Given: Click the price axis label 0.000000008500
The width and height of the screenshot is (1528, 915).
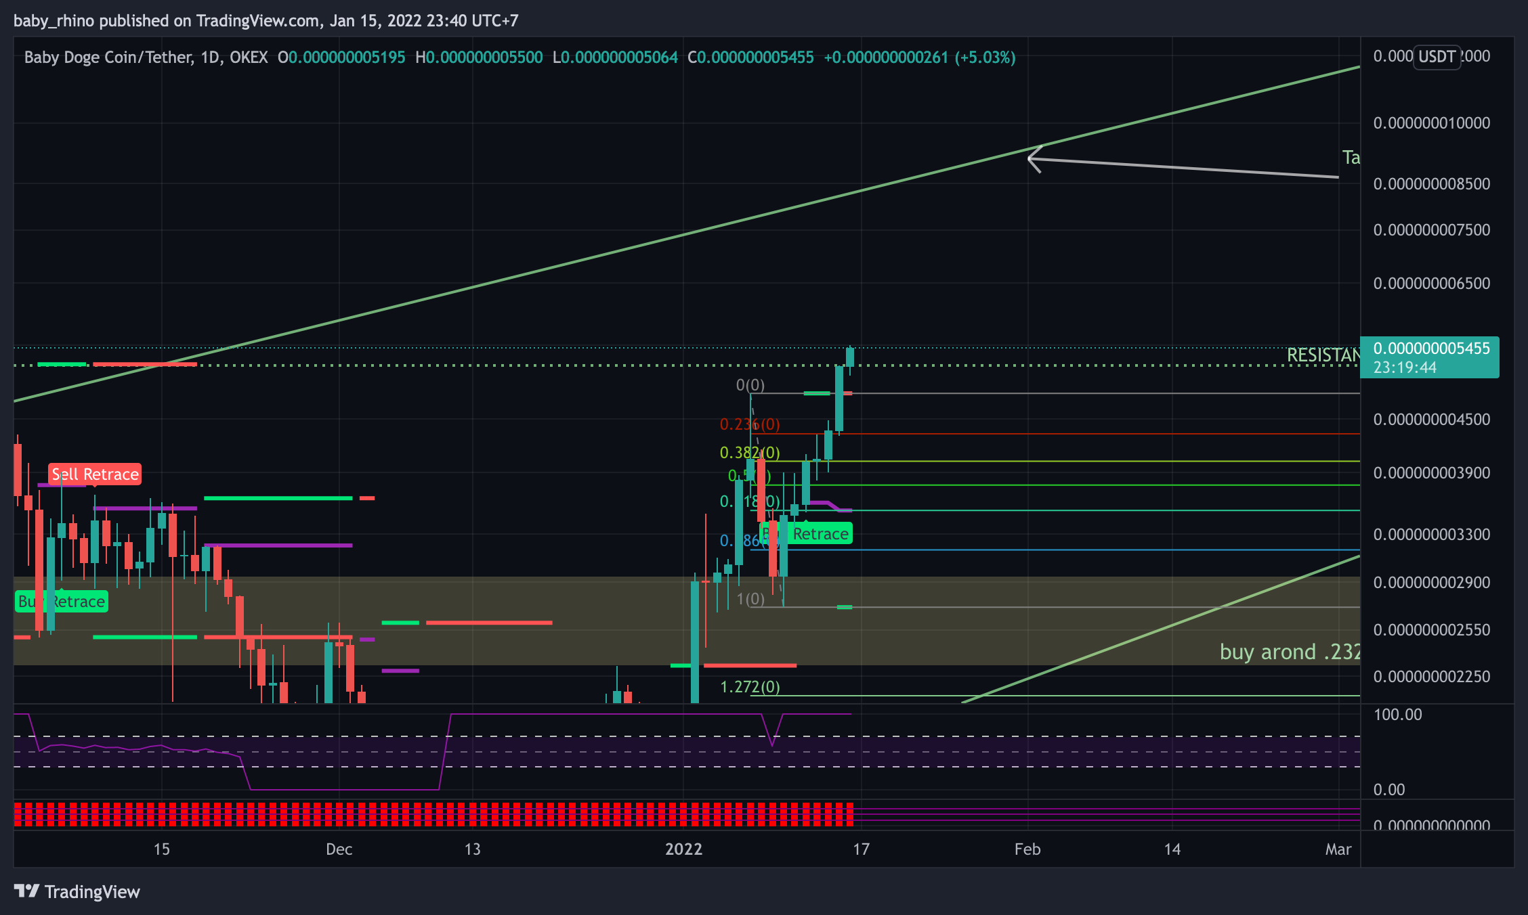Looking at the screenshot, I should (x=1431, y=184).
